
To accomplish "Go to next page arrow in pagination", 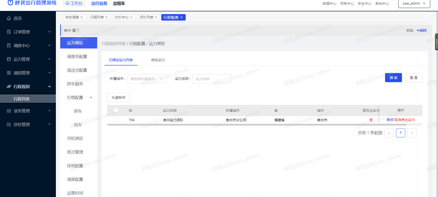I will pos(412,133).
